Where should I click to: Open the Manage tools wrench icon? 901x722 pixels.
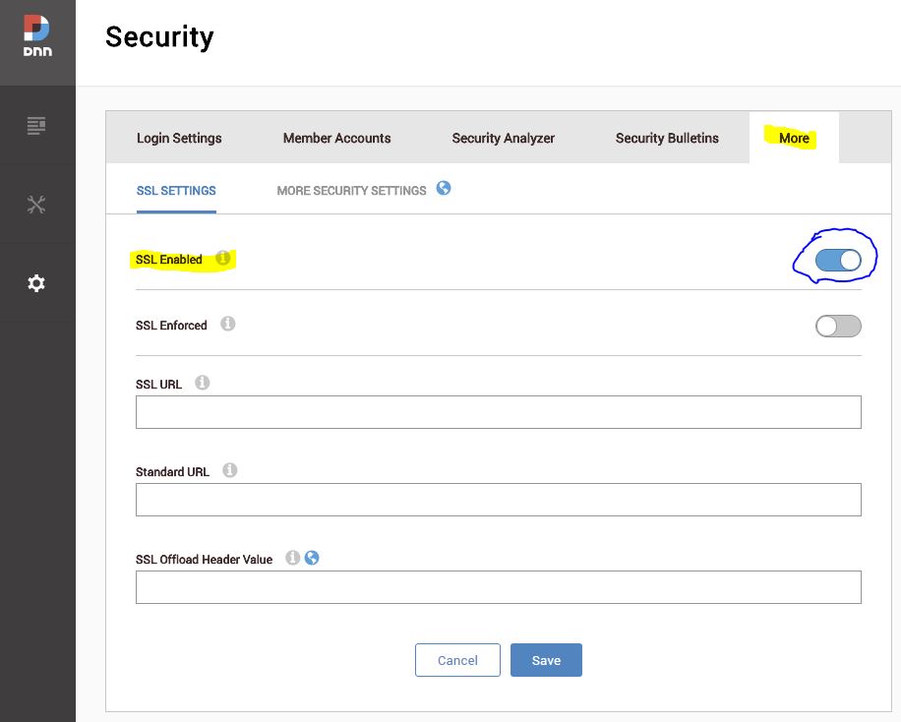click(36, 205)
